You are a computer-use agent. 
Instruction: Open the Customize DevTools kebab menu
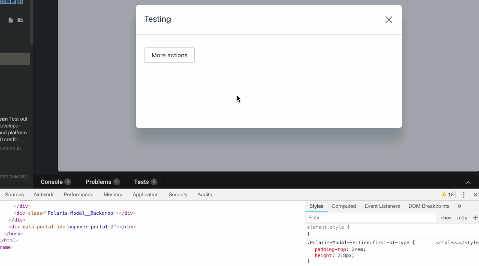(464, 195)
